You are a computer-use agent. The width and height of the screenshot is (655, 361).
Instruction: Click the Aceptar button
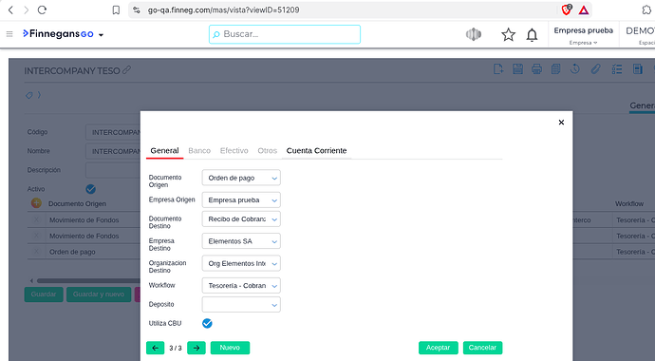[x=439, y=348]
